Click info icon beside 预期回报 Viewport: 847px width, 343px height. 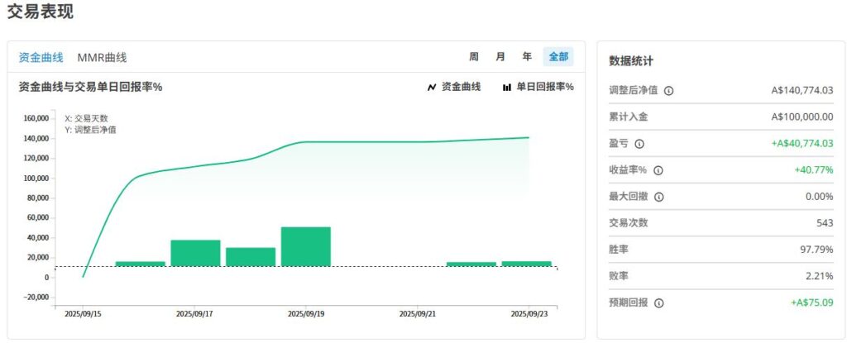pyautogui.click(x=658, y=303)
